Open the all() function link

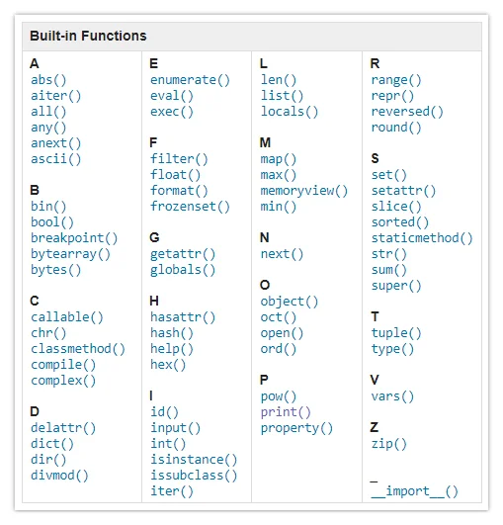[x=48, y=112]
